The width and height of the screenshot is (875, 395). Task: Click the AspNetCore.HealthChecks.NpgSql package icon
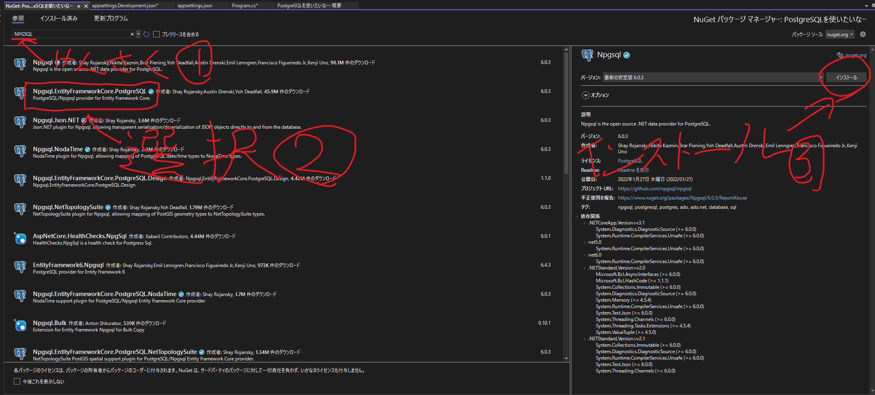pos(21,238)
